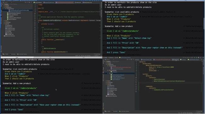Collapse features folder in bottom-right IDE tree
Image resolution: width=205 pixels, height=114 pixels.
[x=106, y=64]
